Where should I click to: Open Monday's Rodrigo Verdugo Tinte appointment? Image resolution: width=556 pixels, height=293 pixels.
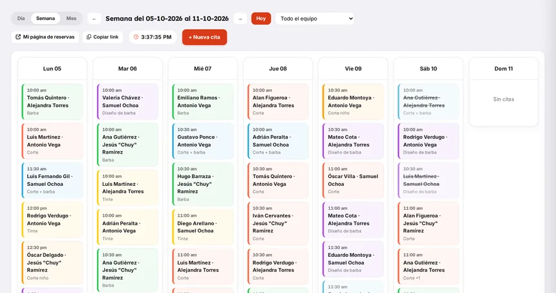[52, 219]
